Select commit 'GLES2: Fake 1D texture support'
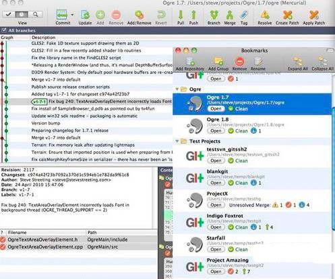This screenshot has height=279, width=335. (x=86, y=44)
